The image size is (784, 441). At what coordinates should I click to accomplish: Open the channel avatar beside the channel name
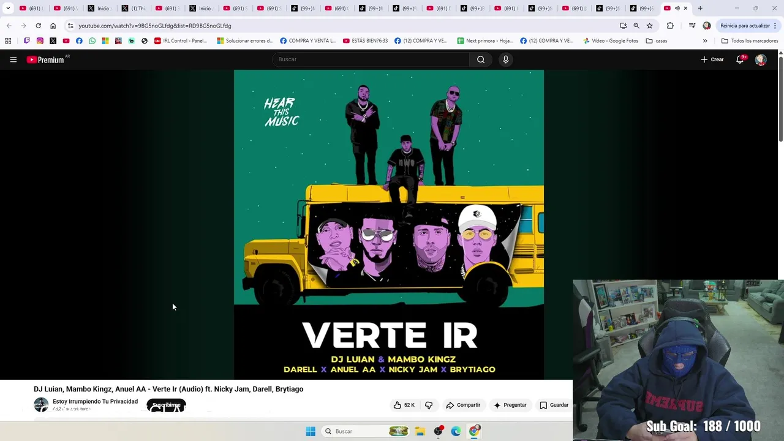tap(41, 404)
